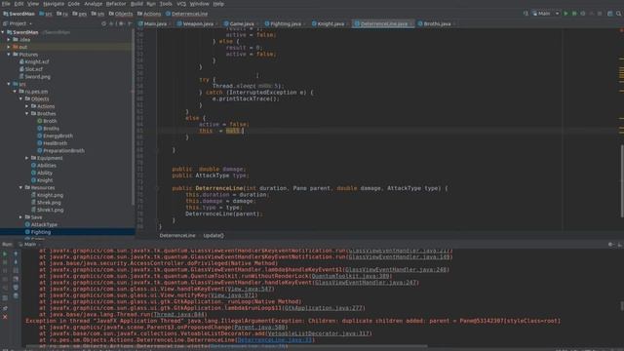Collapse the src folder
624x351 pixels.
point(9,84)
